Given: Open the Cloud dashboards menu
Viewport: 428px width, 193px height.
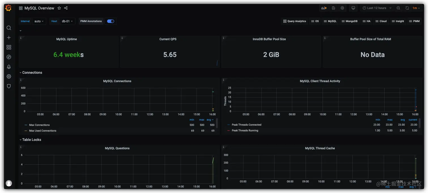Looking at the screenshot, I should pos(381,21).
